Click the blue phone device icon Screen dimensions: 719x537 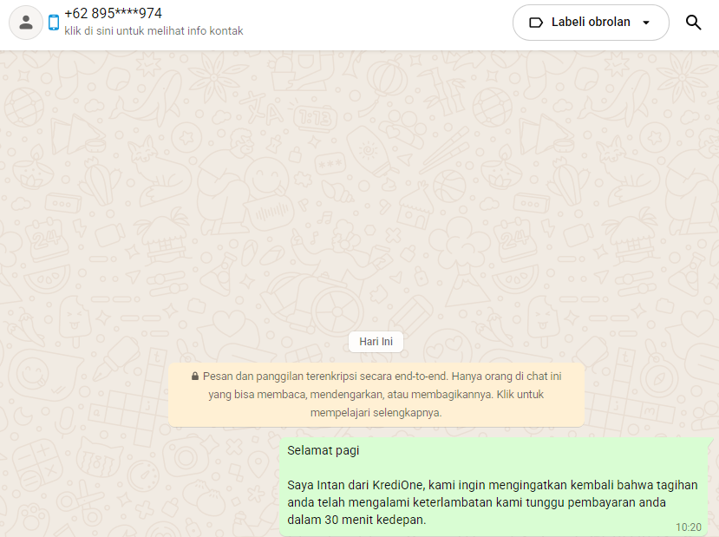[x=54, y=23]
